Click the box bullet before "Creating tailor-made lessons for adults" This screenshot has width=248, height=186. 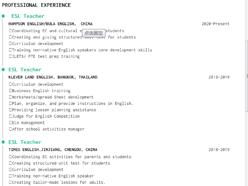pos(10,182)
